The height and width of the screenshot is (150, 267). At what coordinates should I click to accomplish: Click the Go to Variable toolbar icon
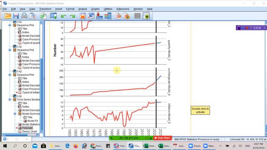99,16
